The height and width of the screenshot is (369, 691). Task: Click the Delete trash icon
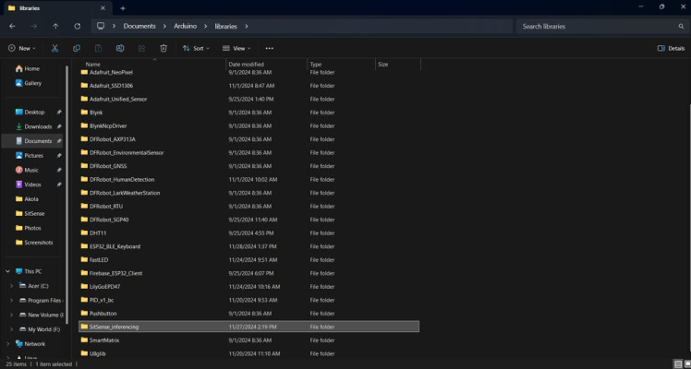164,48
